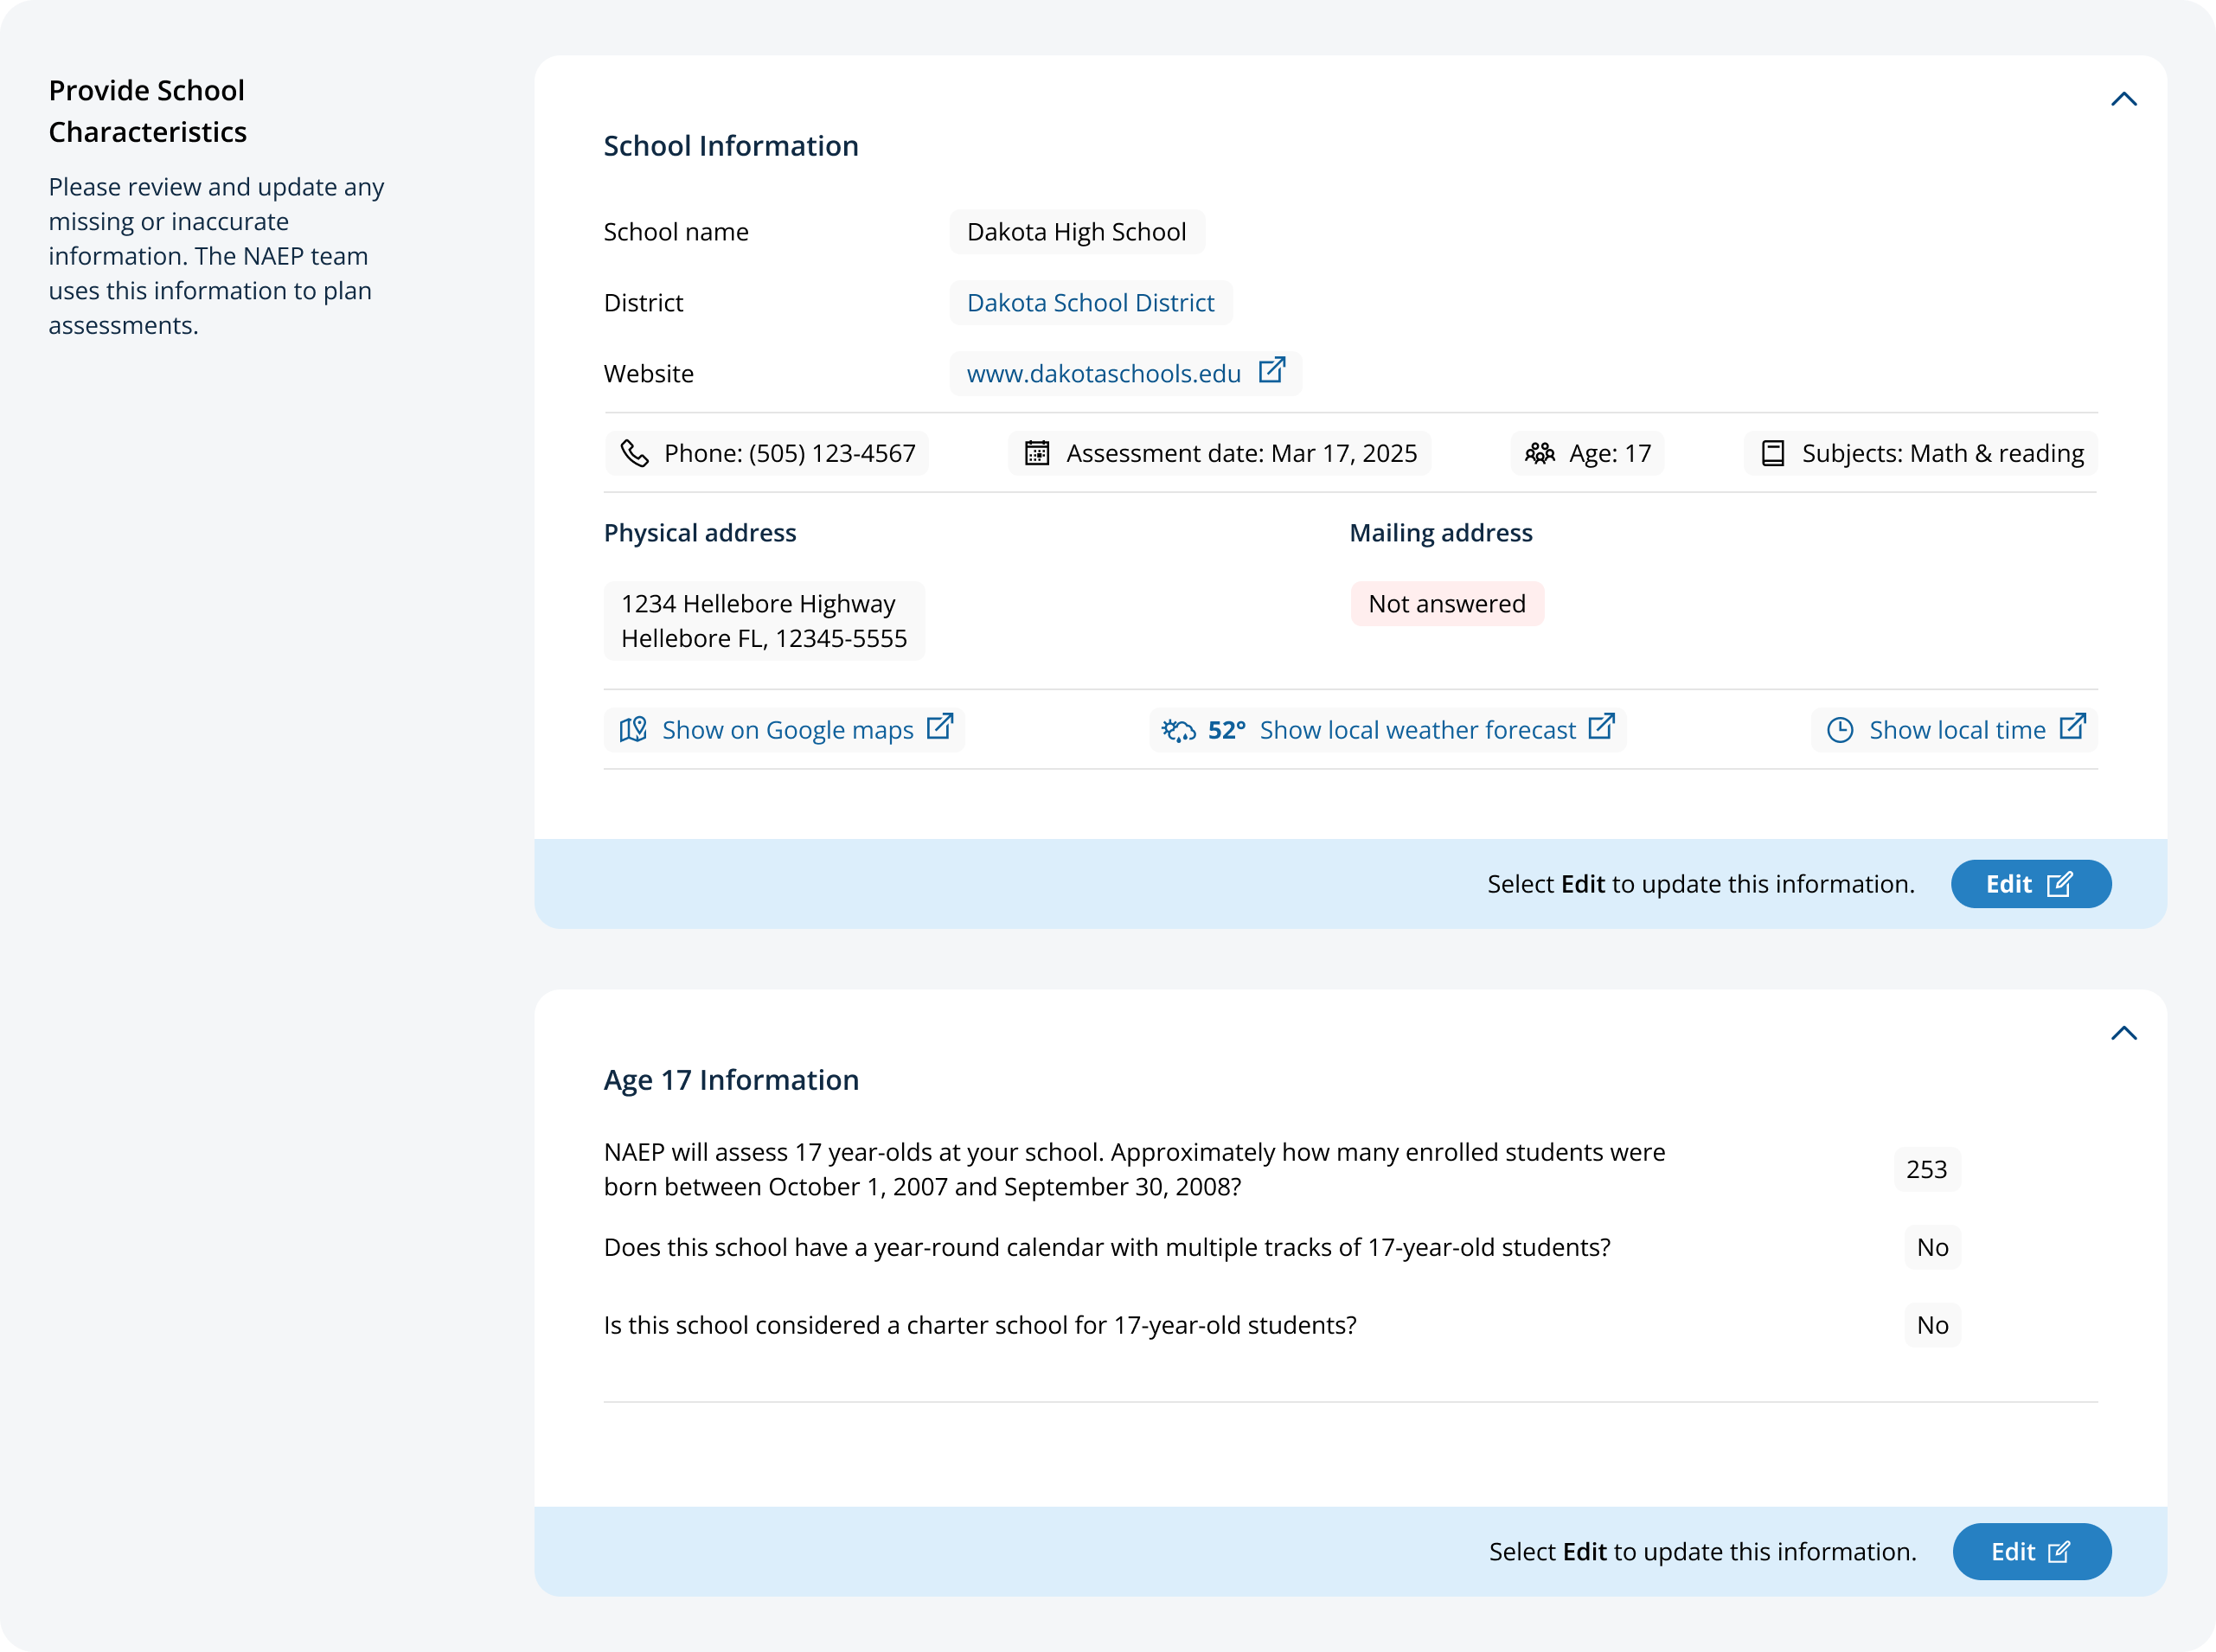Viewport: 2216px width, 1652px height.
Task: Open www.dakotaschools.edu website link
Action: [x=1103, y=374]
